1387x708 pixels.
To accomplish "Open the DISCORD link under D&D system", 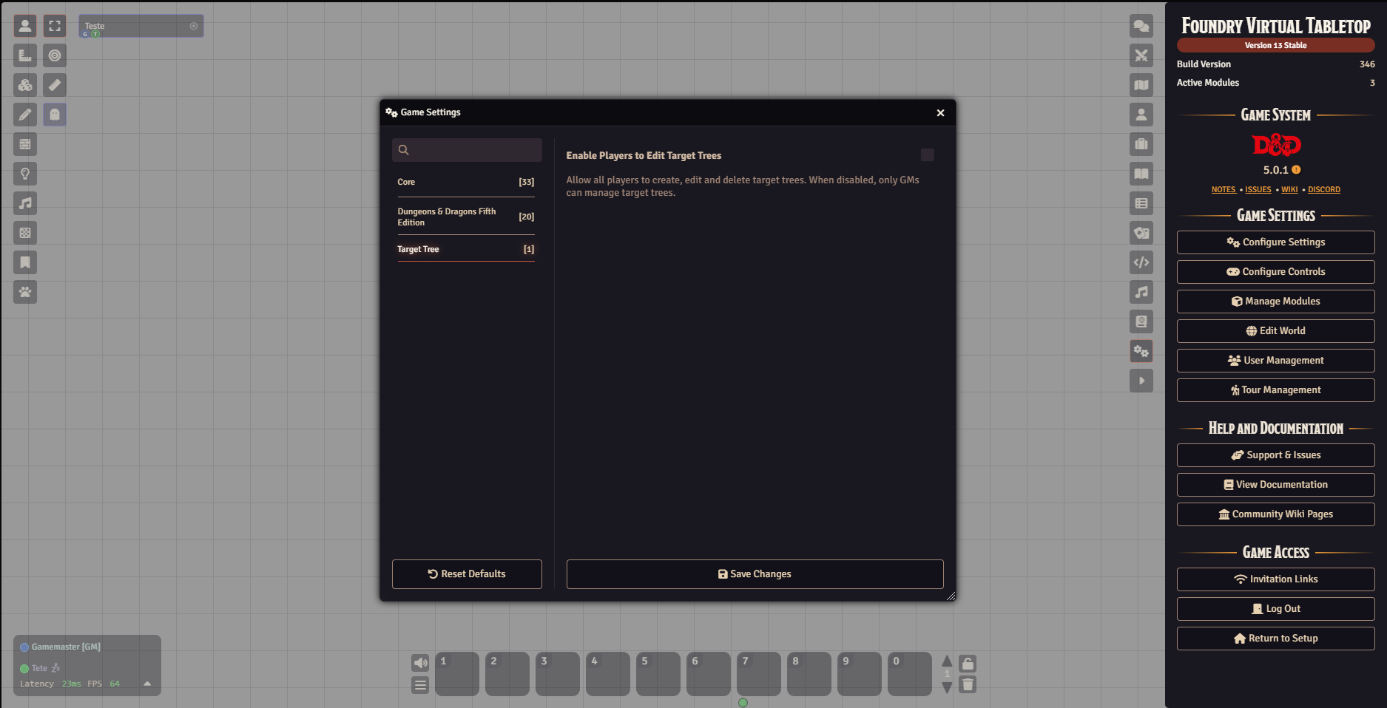I will (1323, 190).
